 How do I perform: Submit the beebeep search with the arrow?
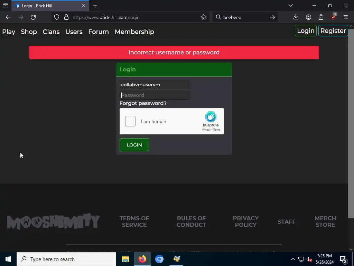(x=272, y=17)
